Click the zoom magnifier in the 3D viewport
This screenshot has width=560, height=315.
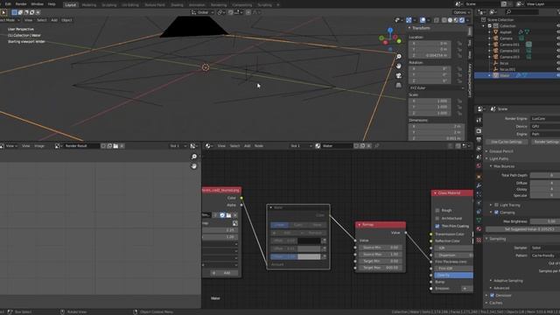[399, 56]
